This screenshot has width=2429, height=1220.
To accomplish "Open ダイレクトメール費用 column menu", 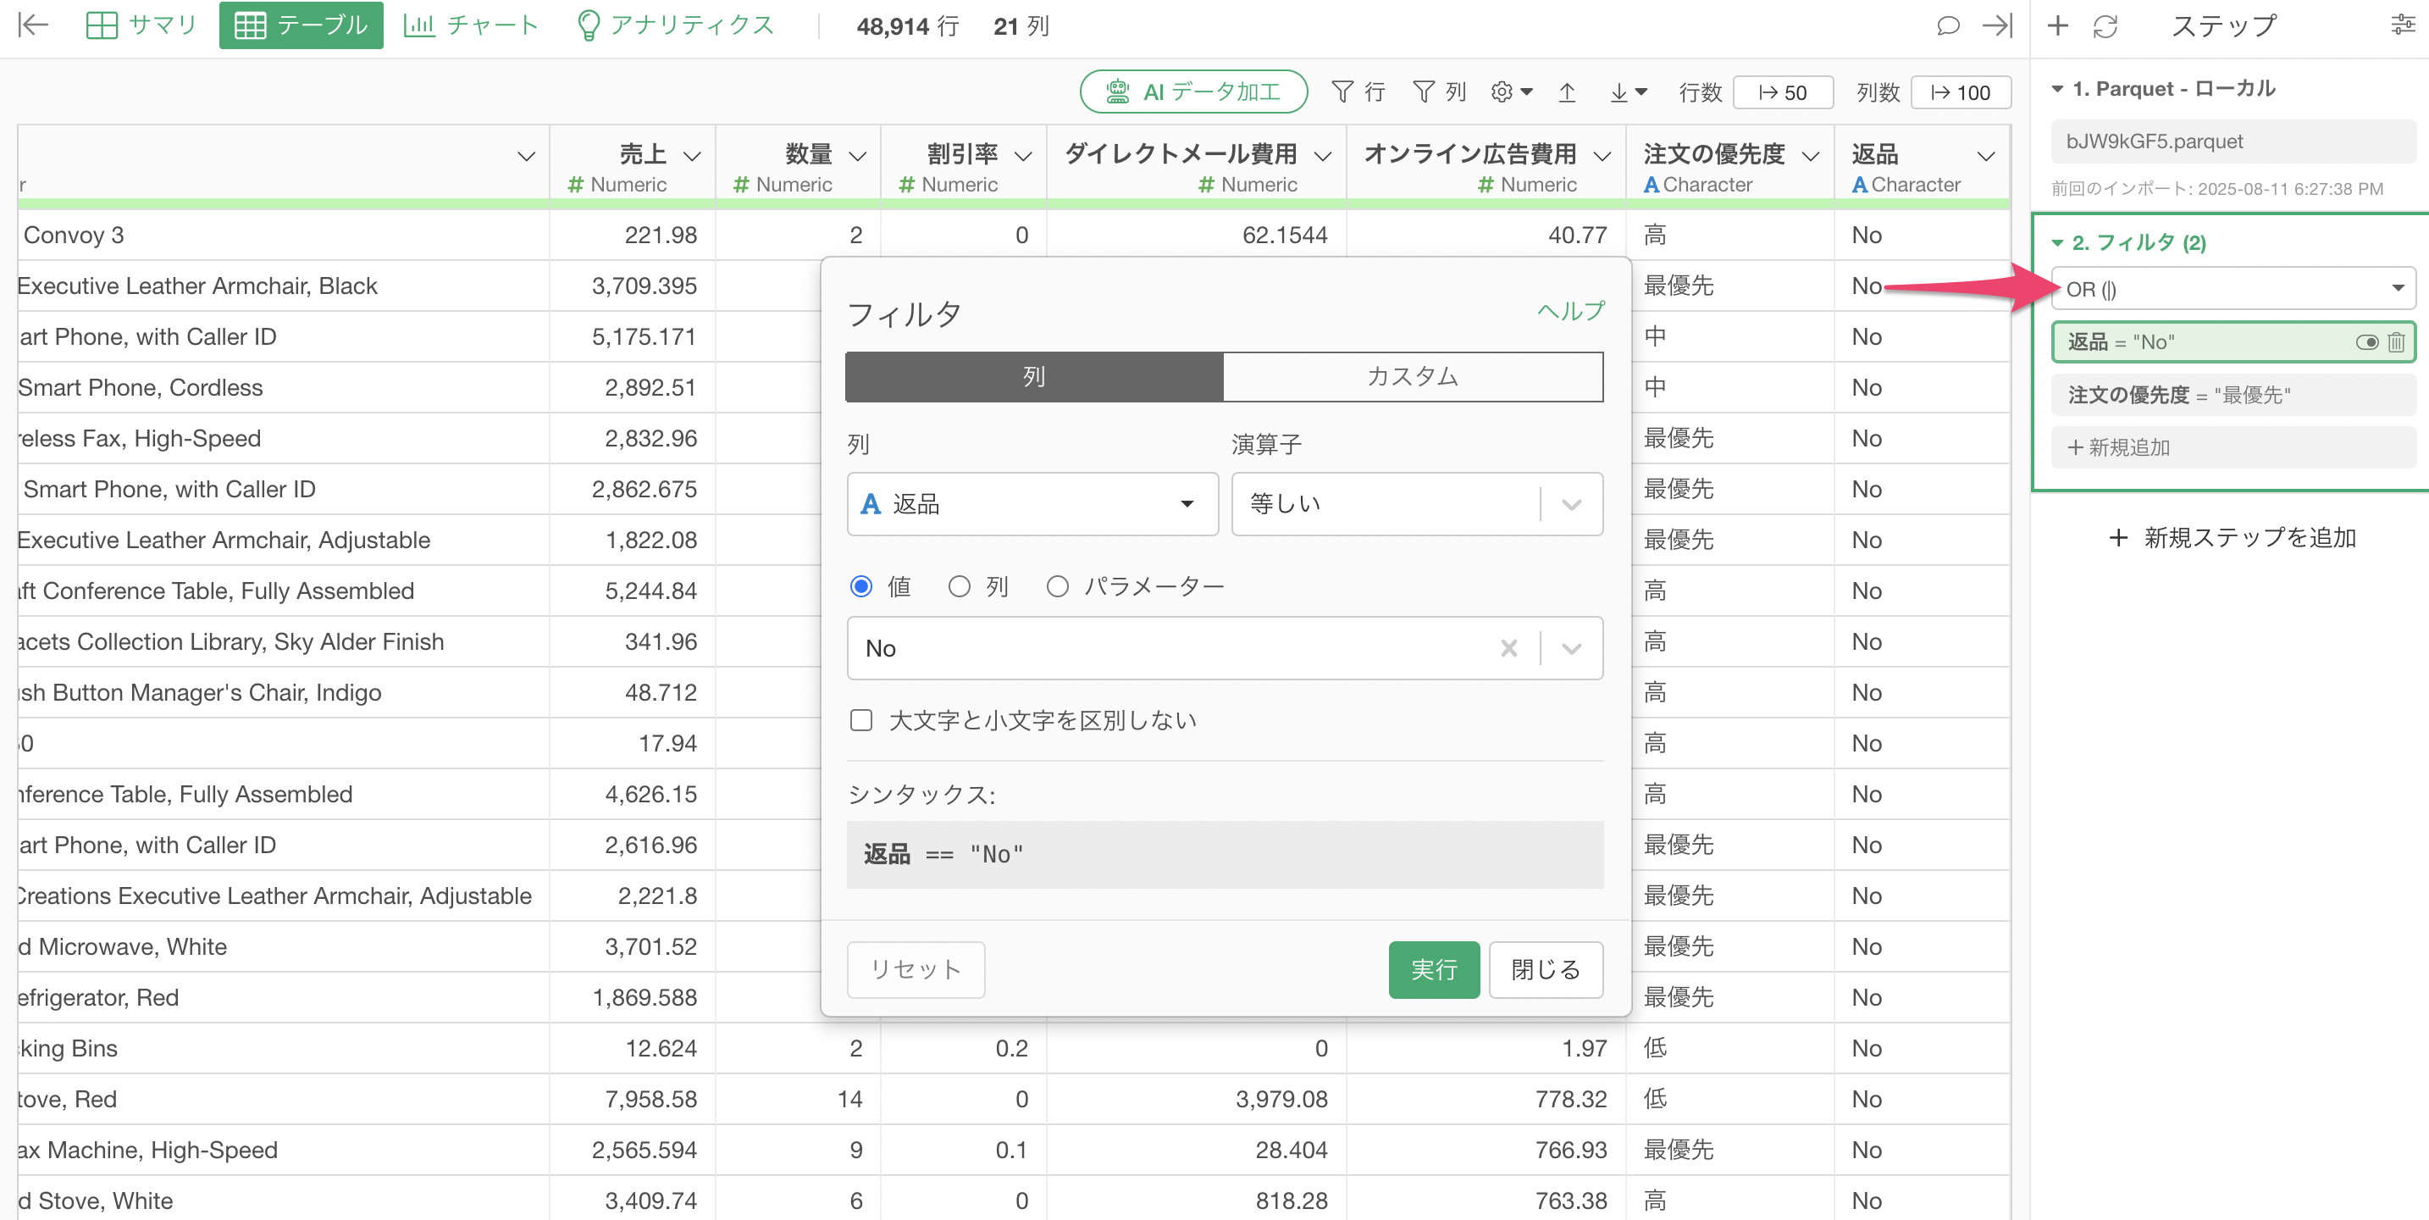I will point(1323,156).
